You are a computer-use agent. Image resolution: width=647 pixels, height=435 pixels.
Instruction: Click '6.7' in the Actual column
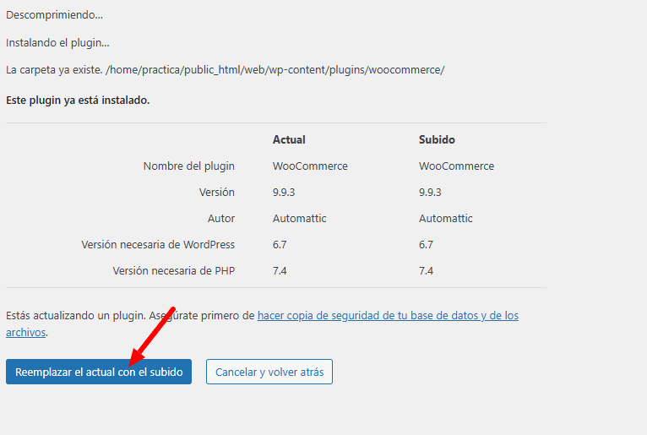click(x=280, y=245)
